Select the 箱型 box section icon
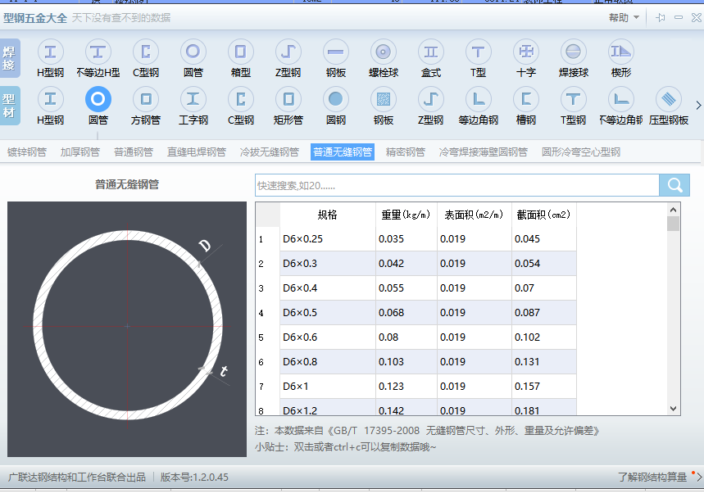Screen dimensions: 704x498 pos(241,52)
